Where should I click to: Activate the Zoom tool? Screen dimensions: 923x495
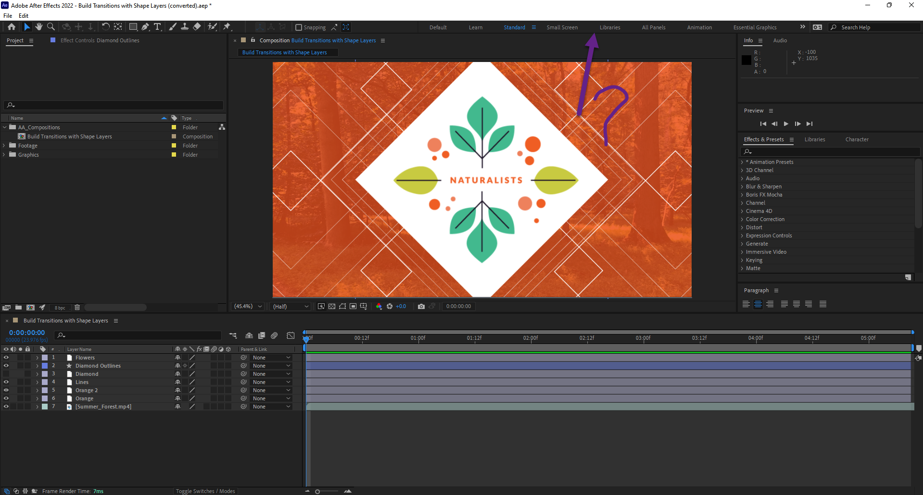pyautogui.click(x=51, y=27)
